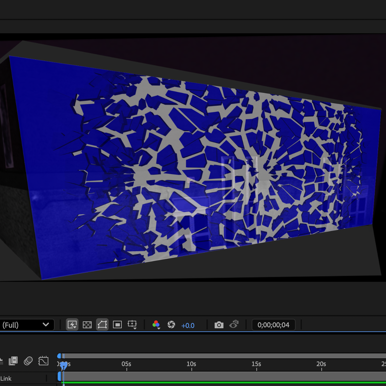Select the blue playhead indicator
386x386 pixels.
pos(64,363)
